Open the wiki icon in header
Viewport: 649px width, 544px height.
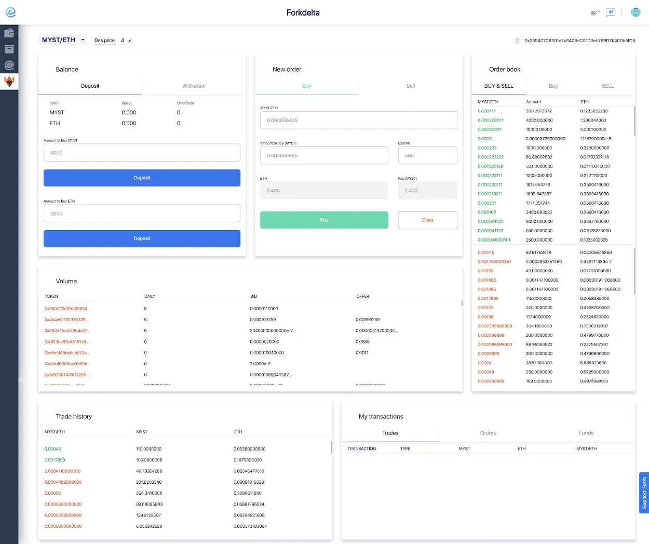coord(596,12)
